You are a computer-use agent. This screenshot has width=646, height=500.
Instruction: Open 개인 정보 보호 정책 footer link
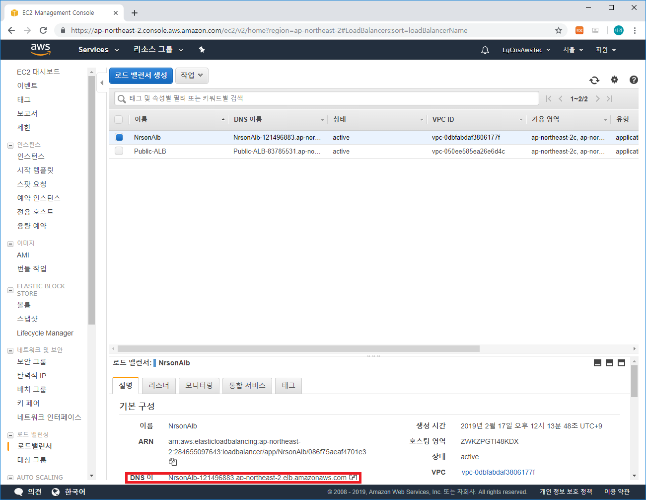pos(566,492)
